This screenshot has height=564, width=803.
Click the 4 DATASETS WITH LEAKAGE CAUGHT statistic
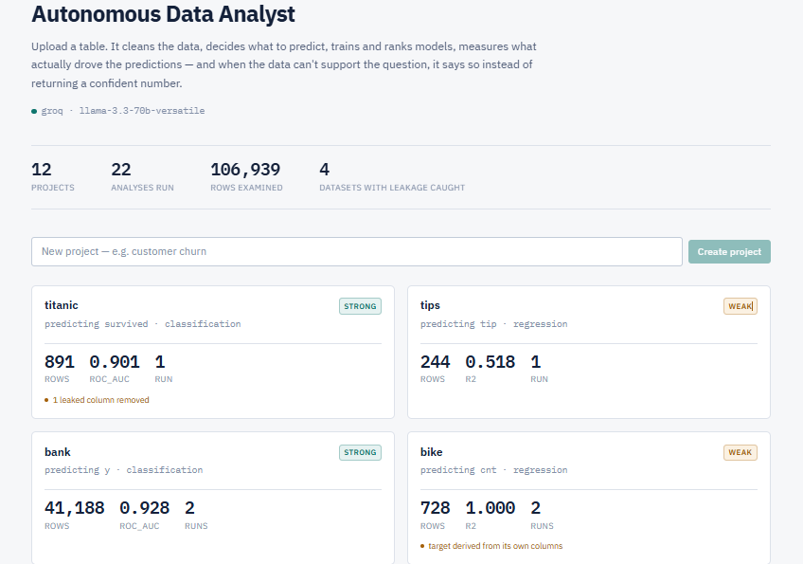click(x=392, y=176)
